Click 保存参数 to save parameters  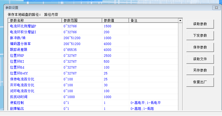200,47
